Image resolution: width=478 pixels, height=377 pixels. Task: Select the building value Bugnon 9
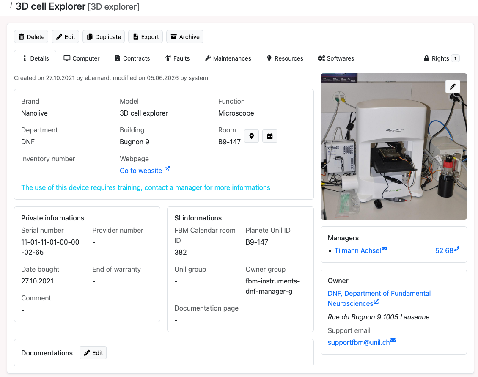pyautogui.click(x=135, y=142)
